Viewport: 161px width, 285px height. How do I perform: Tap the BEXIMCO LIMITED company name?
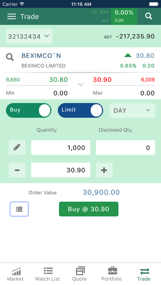pyautogui.click(x=44, y=66)
